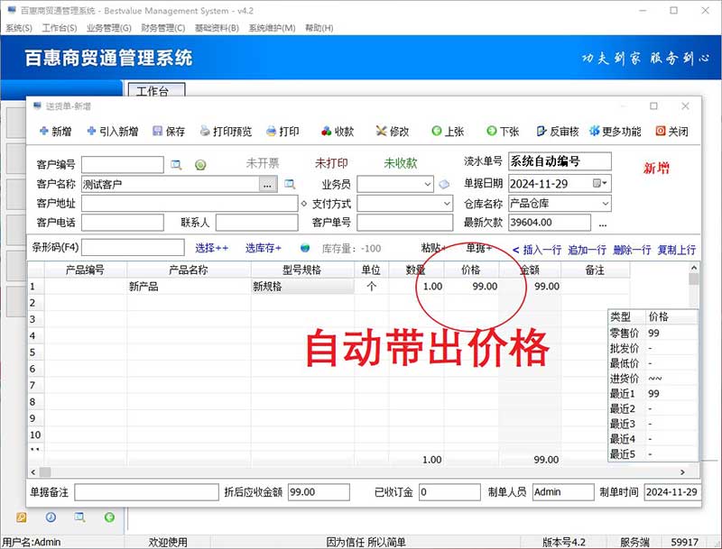Click the 条形码(F4) input field
This screenshot has width=722, height=549.
[x=133, y=247]
